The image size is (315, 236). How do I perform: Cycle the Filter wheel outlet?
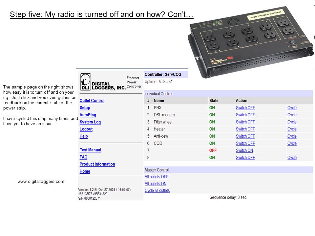coord(292,122)
